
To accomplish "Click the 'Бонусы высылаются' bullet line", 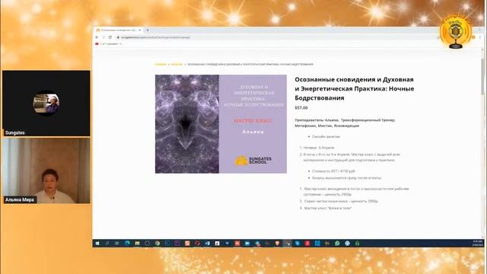I will coord(347,178).
